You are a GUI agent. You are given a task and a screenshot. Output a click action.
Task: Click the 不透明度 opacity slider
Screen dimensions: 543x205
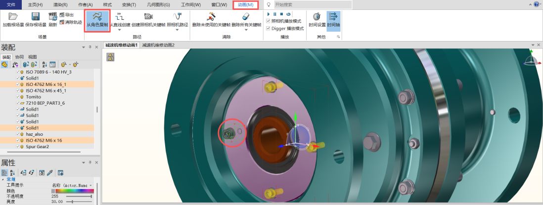79,196
